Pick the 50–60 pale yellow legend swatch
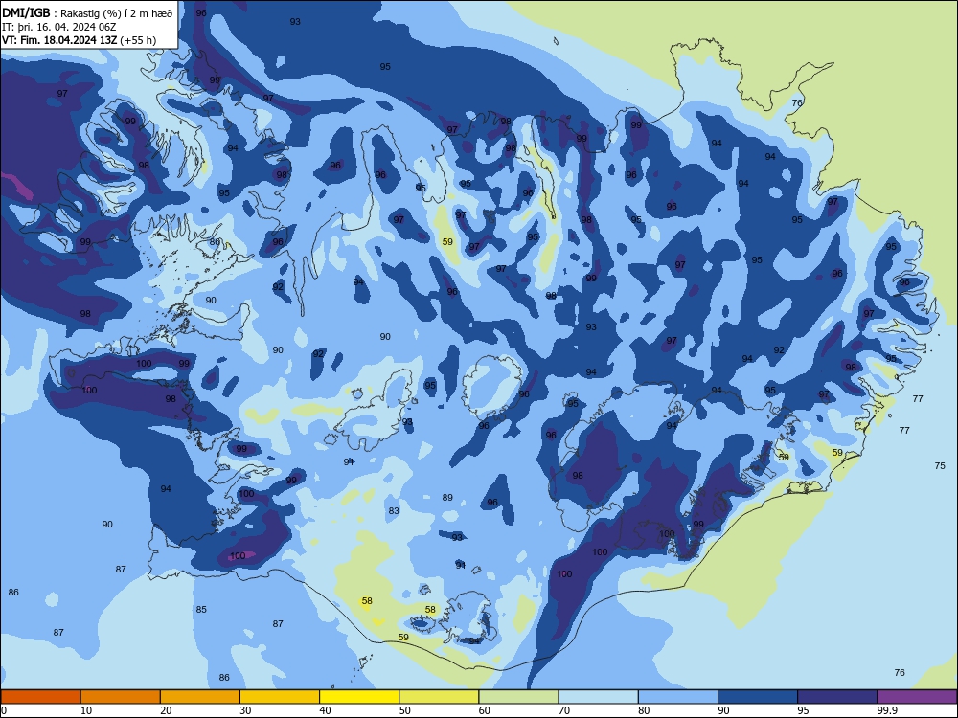 tap(439, 697)
